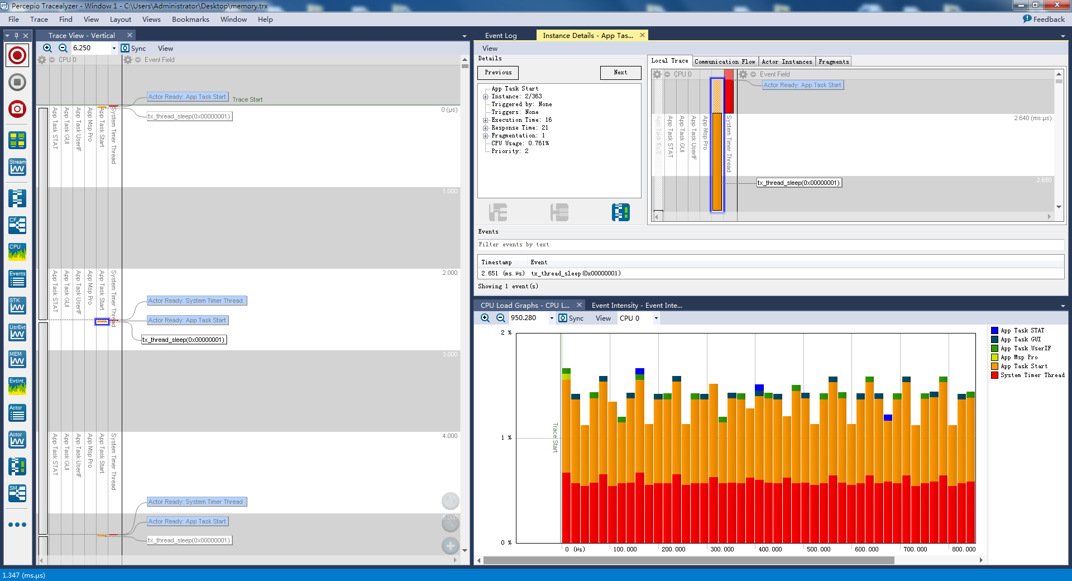
Task: Click the CPU Load Graph horizontal scrollbar
Action: tap(688, 560)
